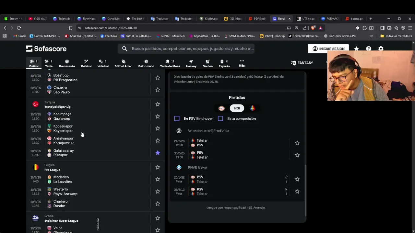Favorite the Belgian Pro League

click(158, 167)
